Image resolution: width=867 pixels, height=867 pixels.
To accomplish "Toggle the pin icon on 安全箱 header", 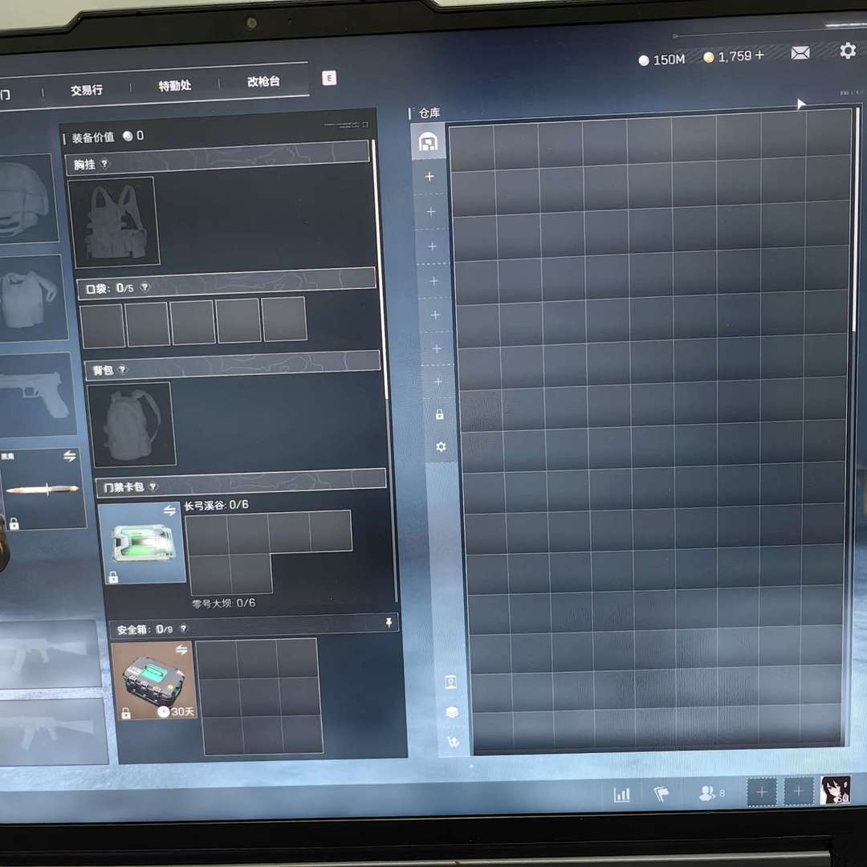I will [389, 623].
